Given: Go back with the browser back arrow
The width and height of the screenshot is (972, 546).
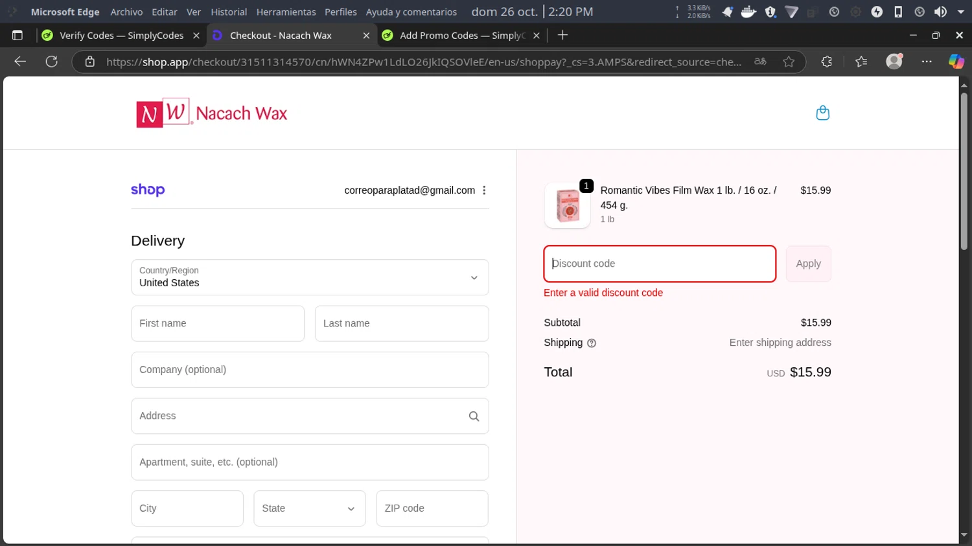Looking at the screenshot, I should tap(20, 62).
